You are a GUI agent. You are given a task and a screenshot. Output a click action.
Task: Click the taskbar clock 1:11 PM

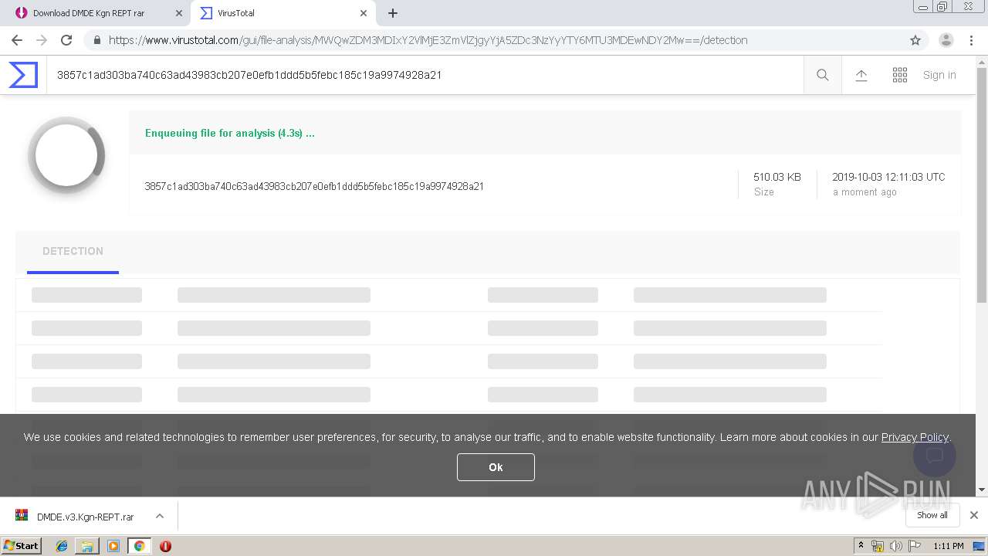[948, 546]
